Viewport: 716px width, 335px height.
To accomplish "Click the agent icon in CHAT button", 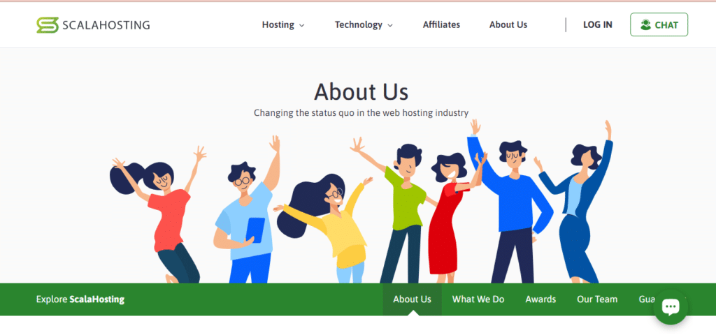I will pos(645,25).
